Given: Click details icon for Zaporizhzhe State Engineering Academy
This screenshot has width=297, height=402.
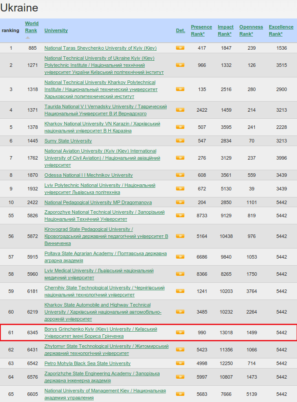Looking at the screenshot, I should [180, 376].
